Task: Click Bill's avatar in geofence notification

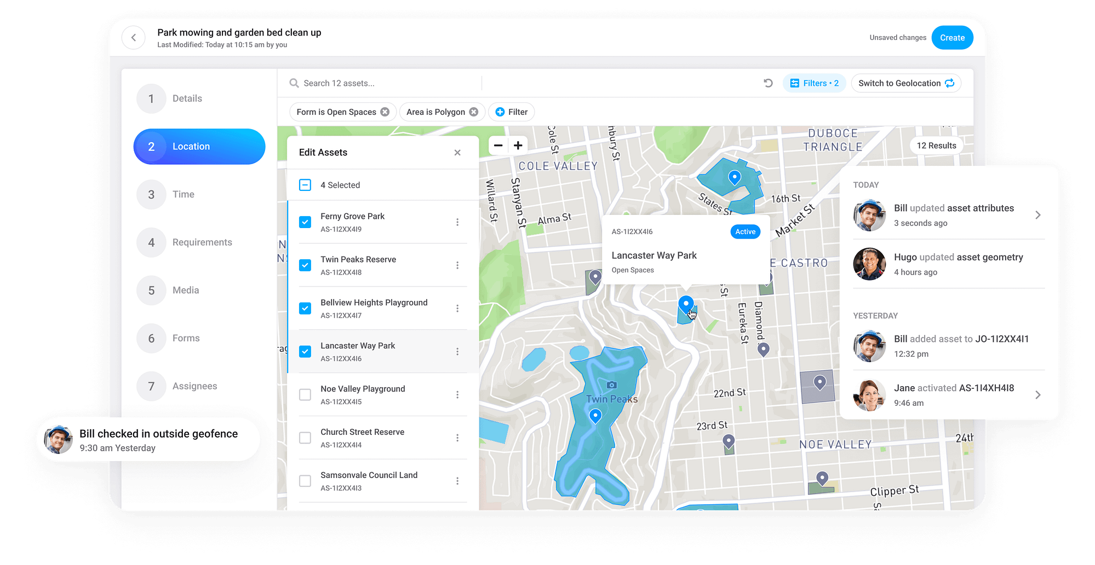Action: [x=59, y=440]
